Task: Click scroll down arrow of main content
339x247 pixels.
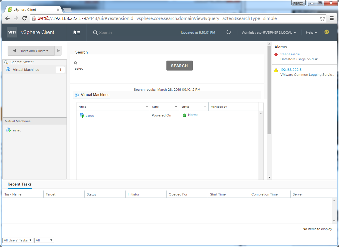Action: pyautogui.click(x=269, y=177)
